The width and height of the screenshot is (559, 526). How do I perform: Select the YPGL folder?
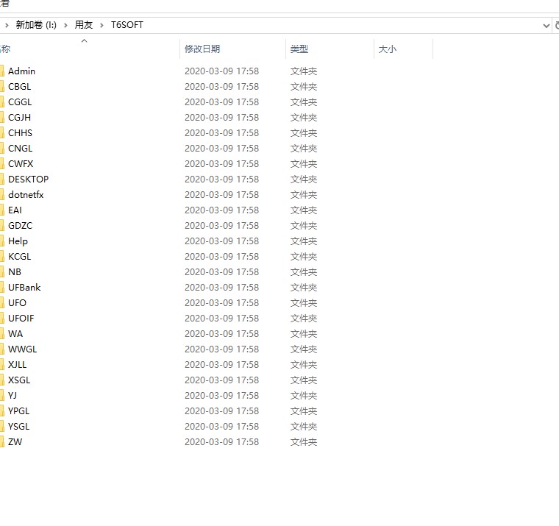coord(19,411)
